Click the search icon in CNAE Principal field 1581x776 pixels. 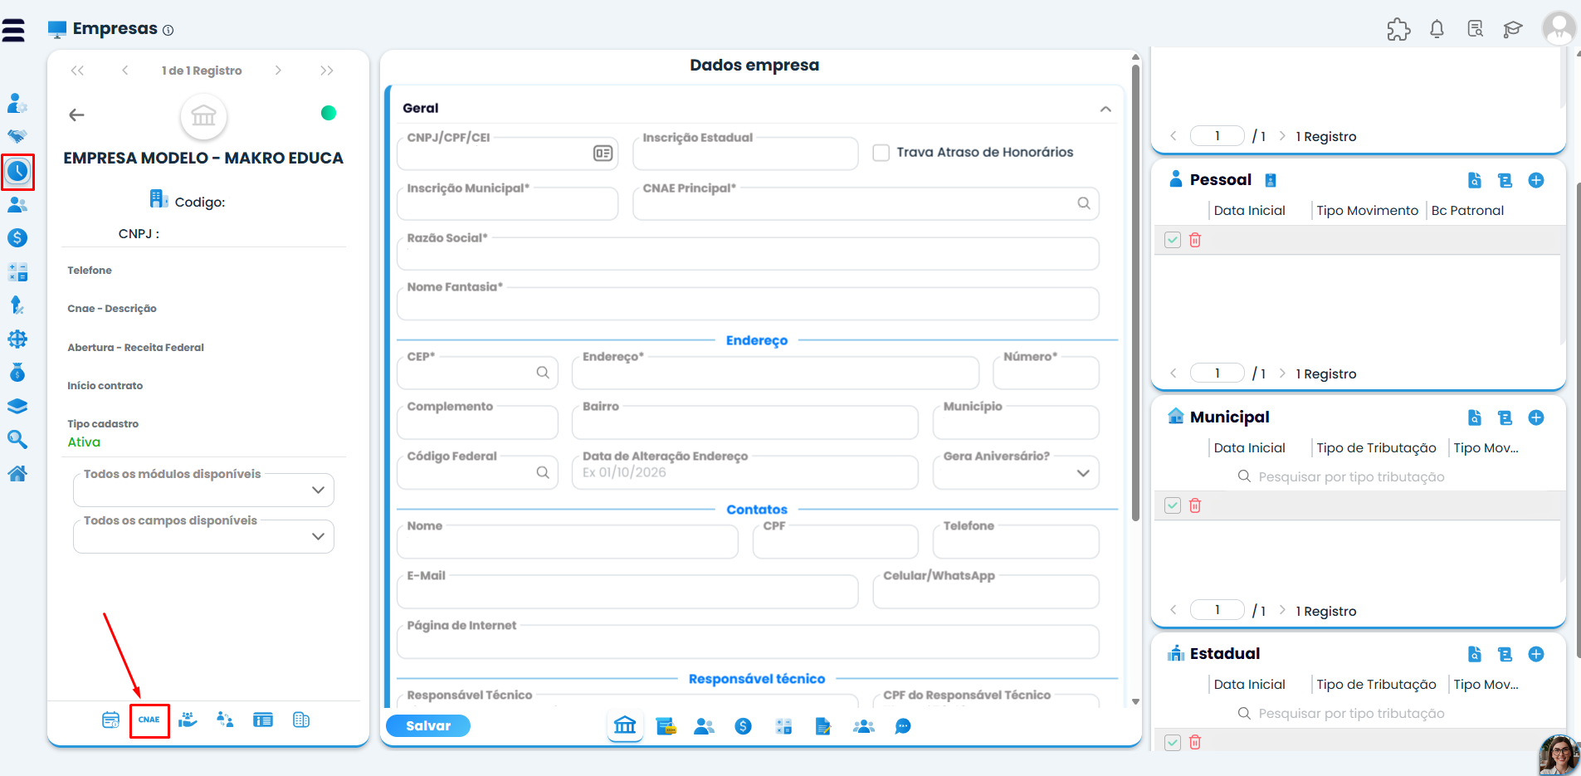point(1084,203)
